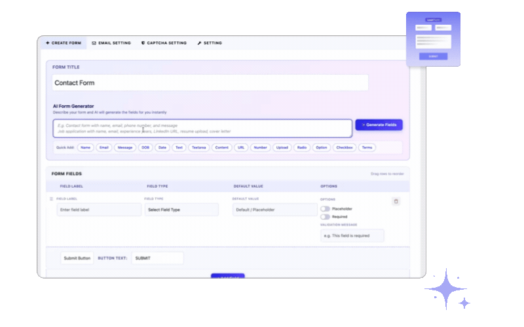524x327 pixels.
Task: Click the validation message input field
Action: (352, 235)
